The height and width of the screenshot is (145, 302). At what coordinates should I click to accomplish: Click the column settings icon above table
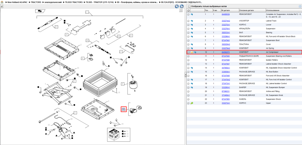(x=300, y=6)
